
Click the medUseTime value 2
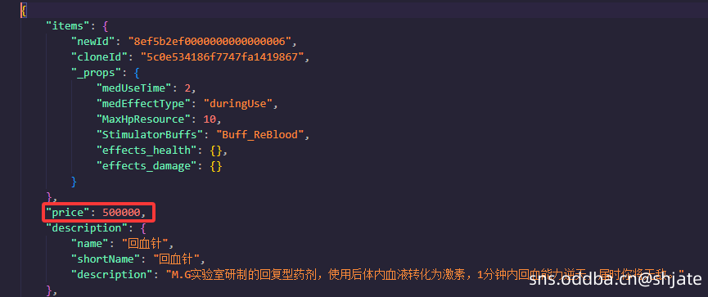187,88
